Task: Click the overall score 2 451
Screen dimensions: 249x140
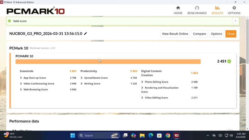Action: [x=222, y=61]
